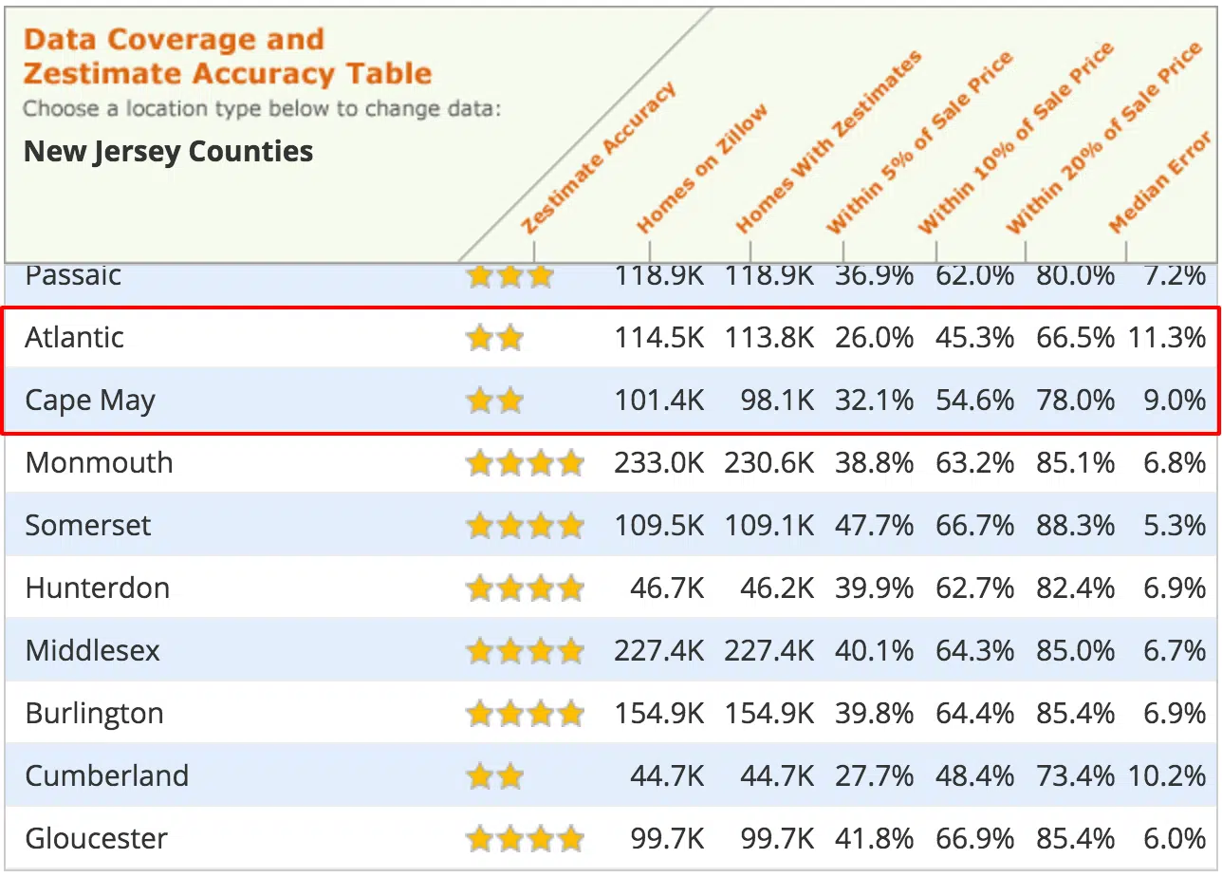Click Atlantic's 11.3% median error value
Viewport: 1222px width, 877px height.
(x=1167, y=338)
